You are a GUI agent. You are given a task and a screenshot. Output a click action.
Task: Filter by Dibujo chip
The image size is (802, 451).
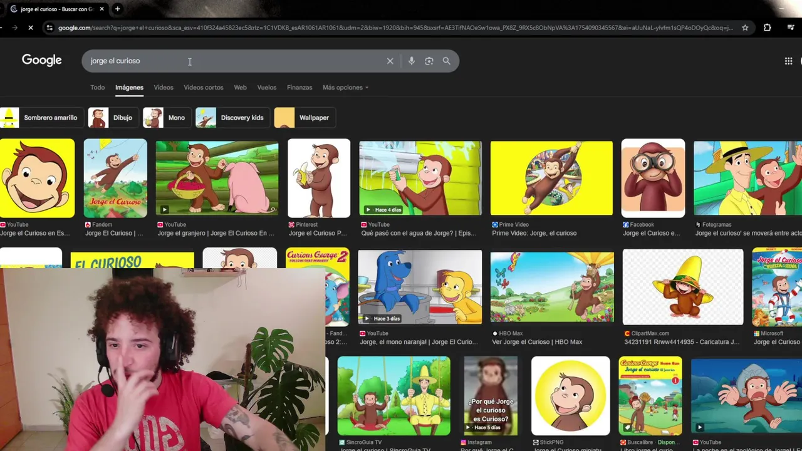(113, 118)
